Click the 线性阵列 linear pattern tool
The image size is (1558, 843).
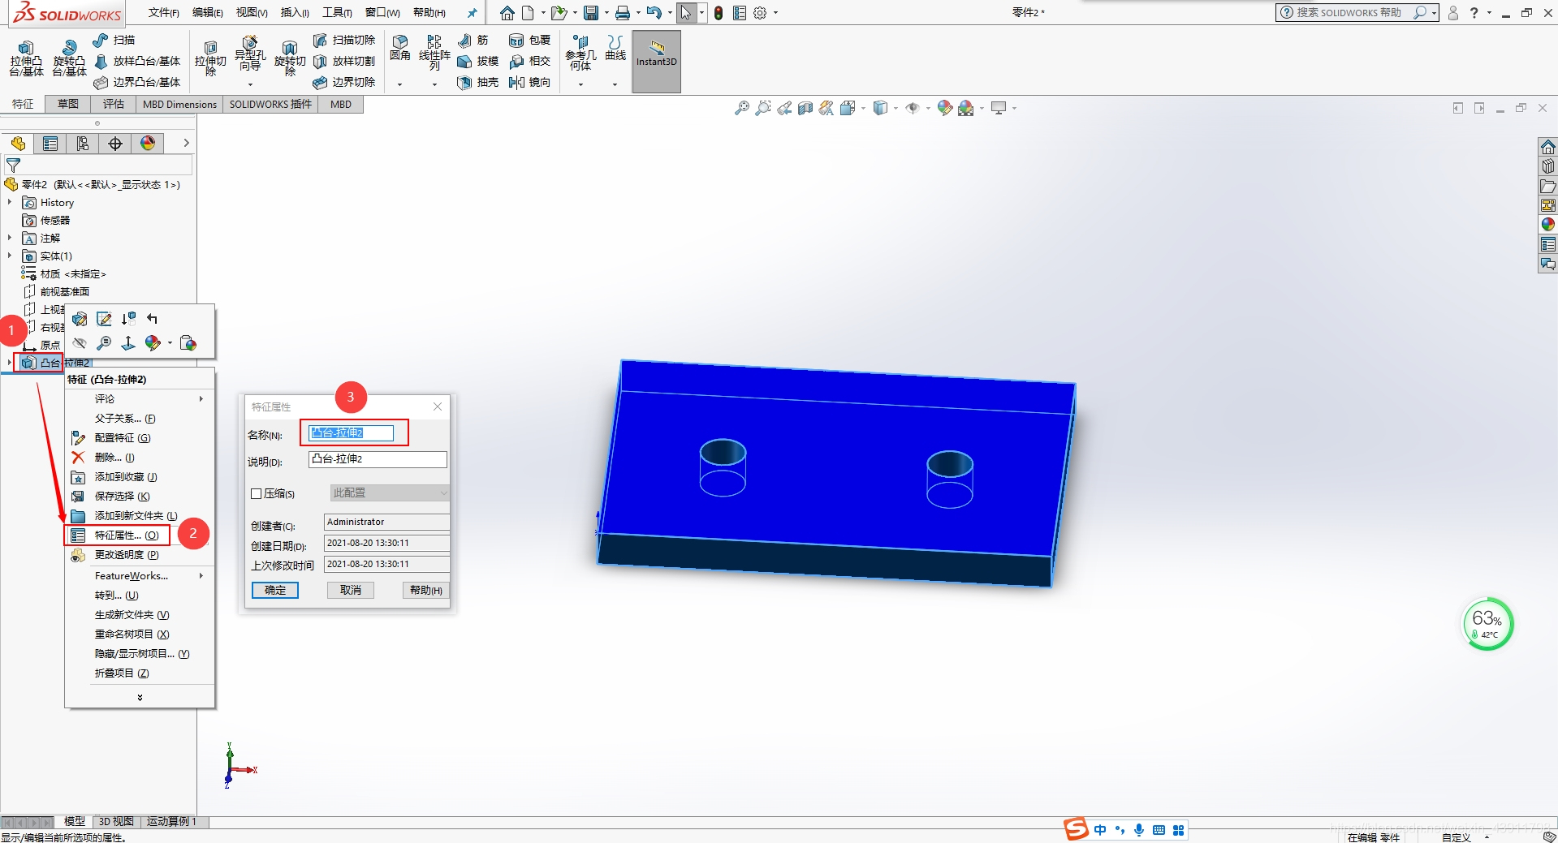tap(434, 52)
